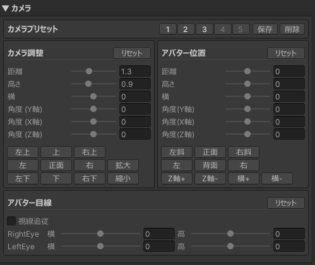The image size is (315, 265).
Task: Click the カメラ調整 角度 (Y軸) value field
Action: (x=135, y=109)
